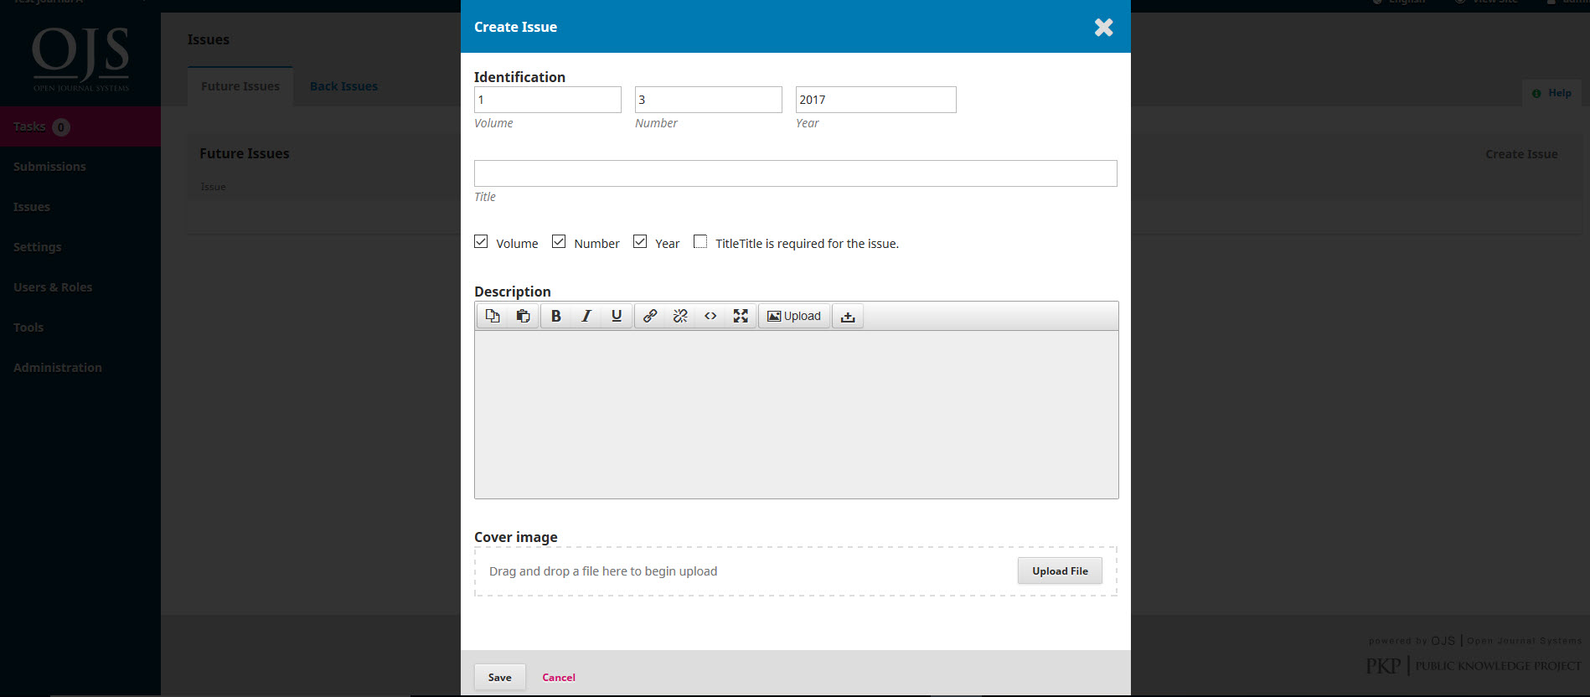Check the Title checkbox

[700, 241]
